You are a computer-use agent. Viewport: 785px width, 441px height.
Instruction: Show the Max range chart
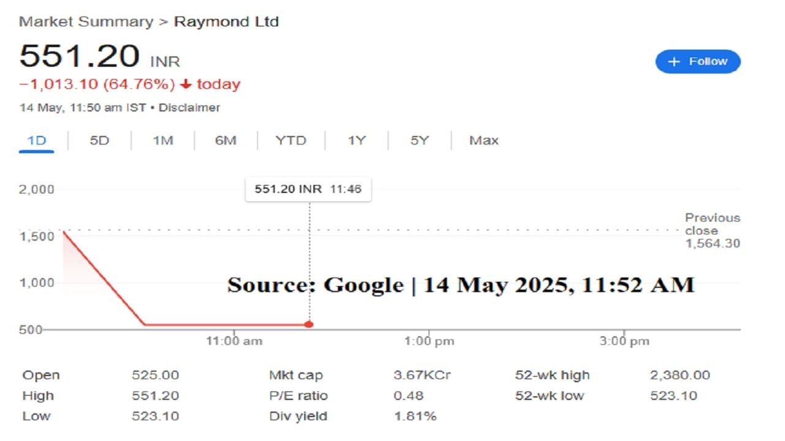tap(484, 140)
